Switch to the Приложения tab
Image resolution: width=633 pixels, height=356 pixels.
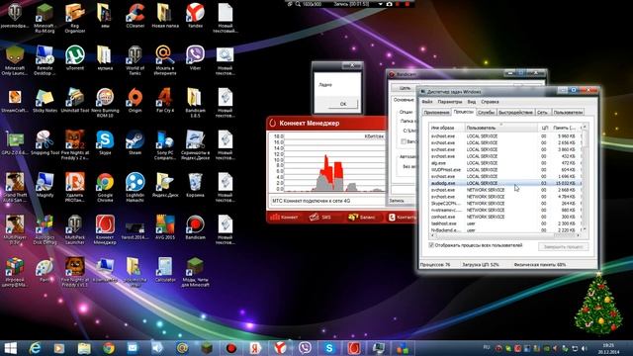click(436, 112)
